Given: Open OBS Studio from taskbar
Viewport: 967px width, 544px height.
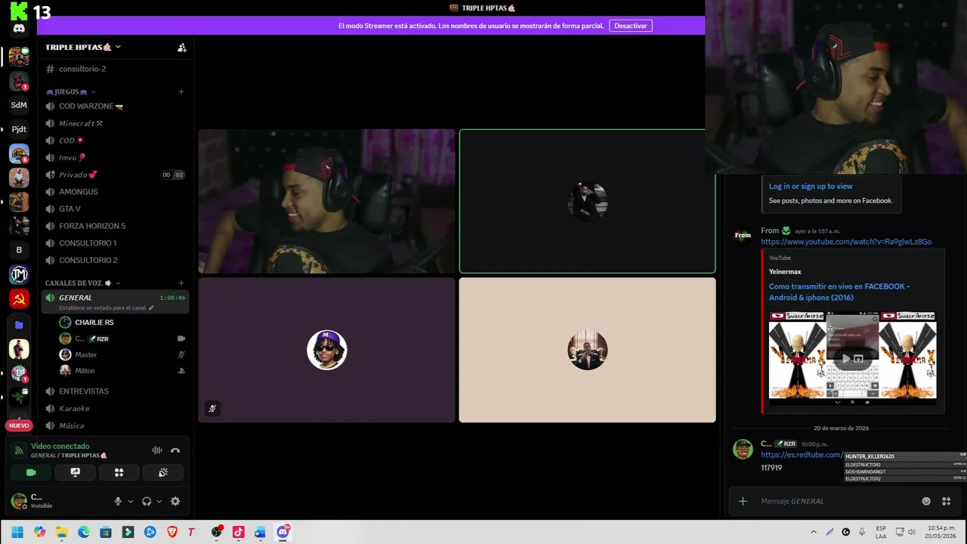Looking at the screenshot, I should point(216,532).
